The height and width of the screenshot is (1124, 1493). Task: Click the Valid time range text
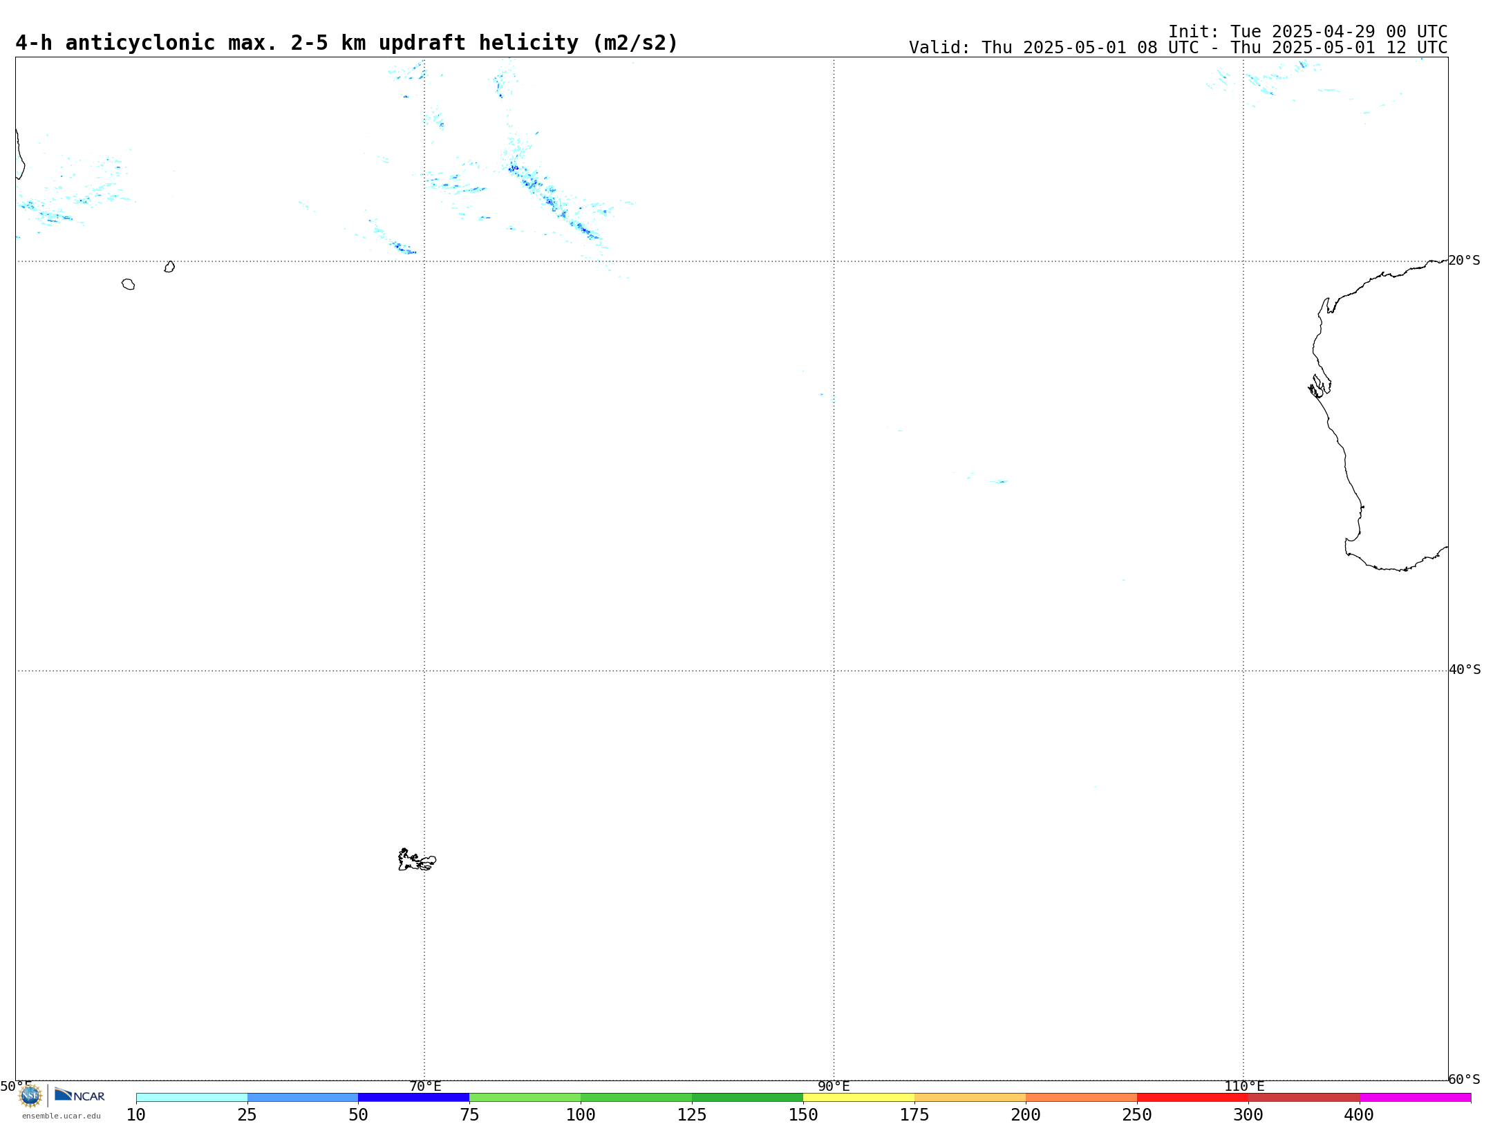pos(1179,48)
